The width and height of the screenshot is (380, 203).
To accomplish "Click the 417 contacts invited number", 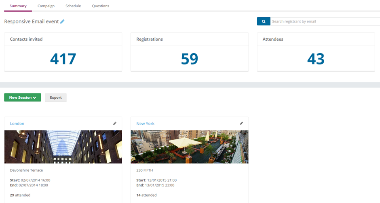I will [x=63, y=59].
